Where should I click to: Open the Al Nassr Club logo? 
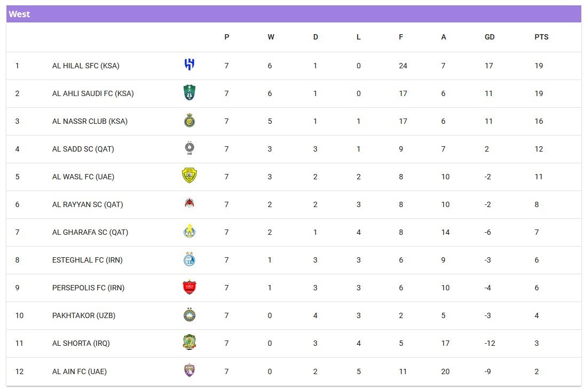coord(190,121)
